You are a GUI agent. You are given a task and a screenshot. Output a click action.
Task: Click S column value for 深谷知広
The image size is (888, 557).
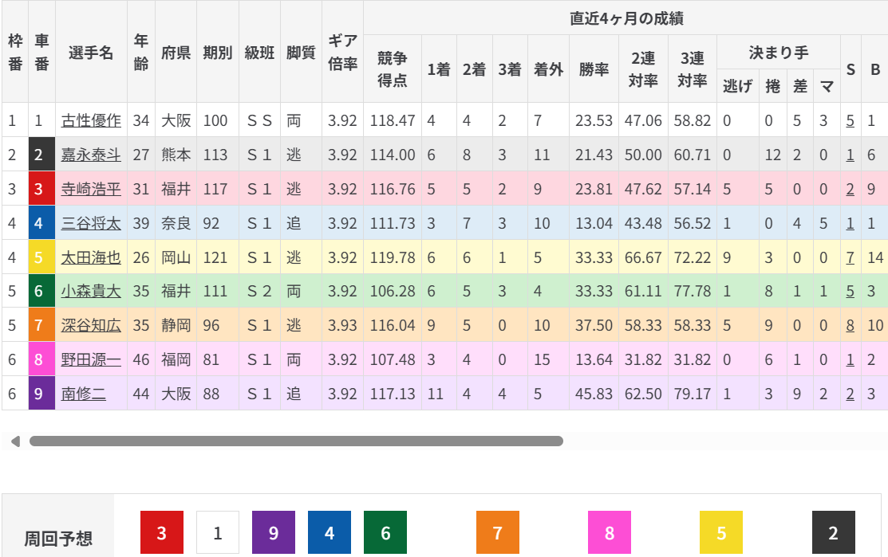[x=851, y=325]
